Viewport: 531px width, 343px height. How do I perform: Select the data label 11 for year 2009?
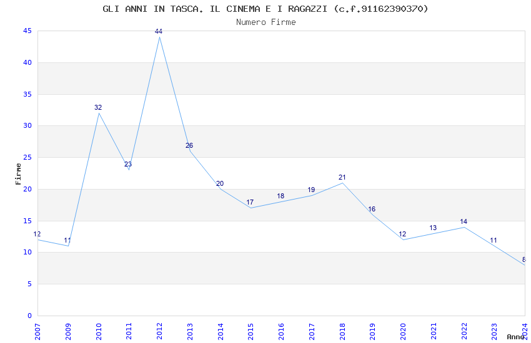67,241
